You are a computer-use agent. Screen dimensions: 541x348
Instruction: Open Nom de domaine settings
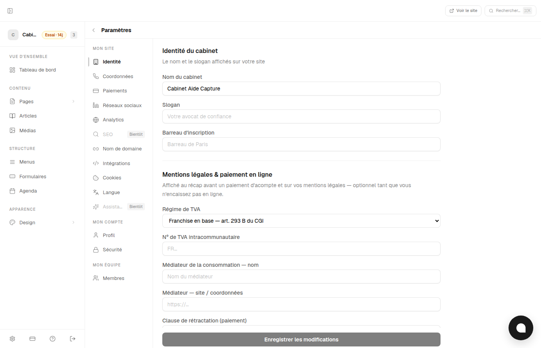(118, 148)
